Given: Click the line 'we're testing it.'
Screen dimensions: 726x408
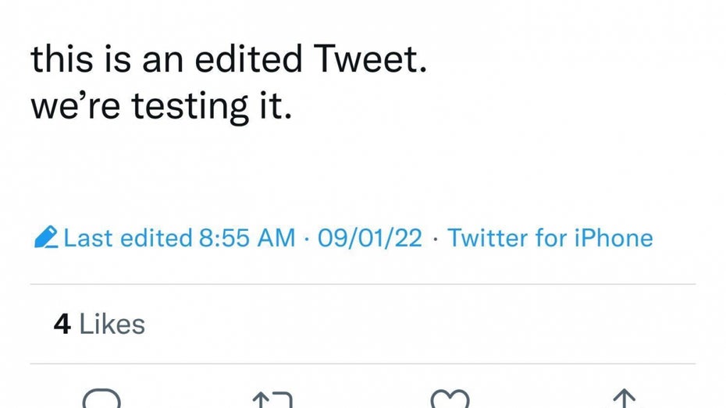Looking at the screenshot, I should coord(161,105).
